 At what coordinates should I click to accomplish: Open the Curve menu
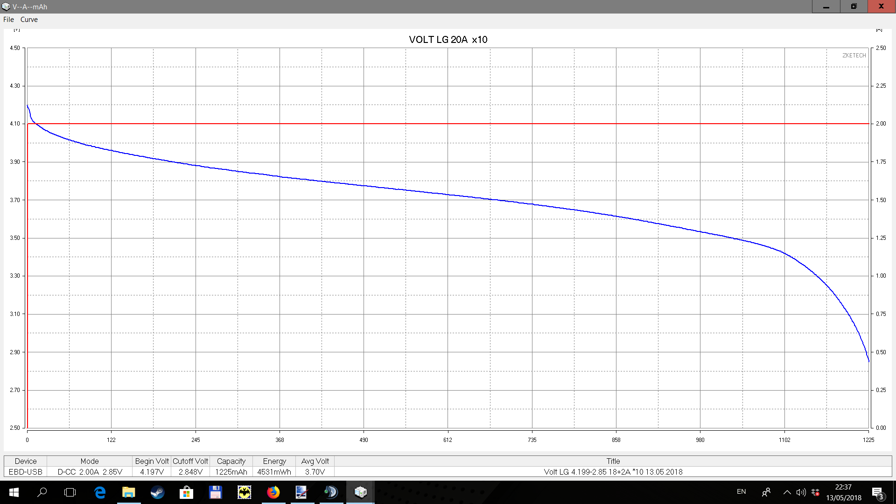pos(29,20)
